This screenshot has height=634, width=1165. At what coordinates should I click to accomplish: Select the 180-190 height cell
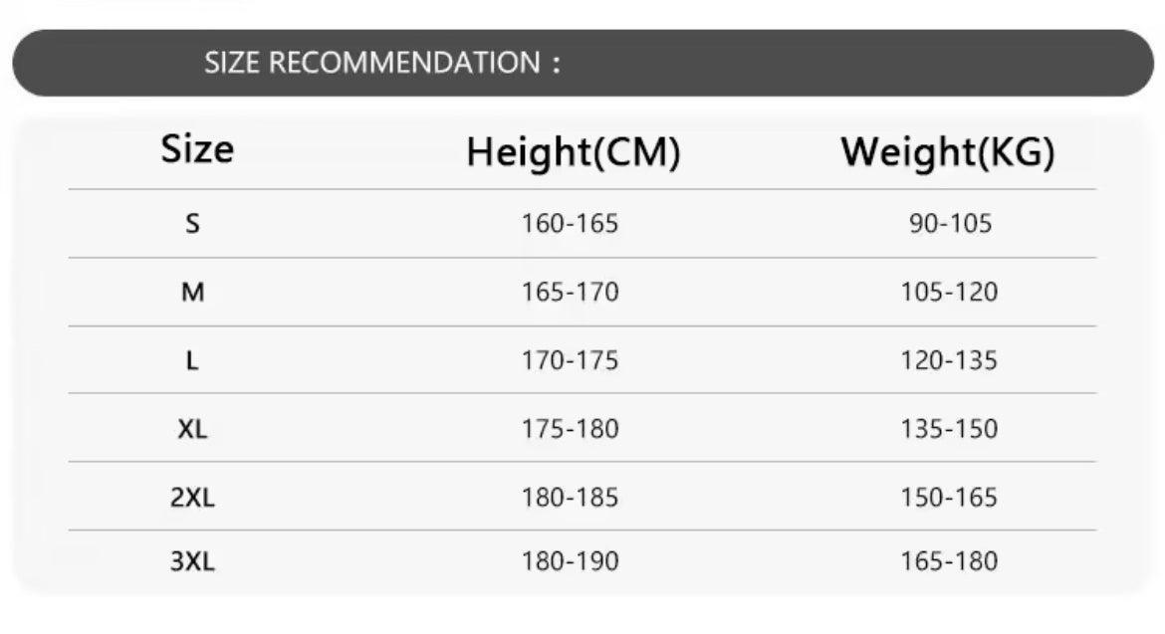click(x=570, y=561)
